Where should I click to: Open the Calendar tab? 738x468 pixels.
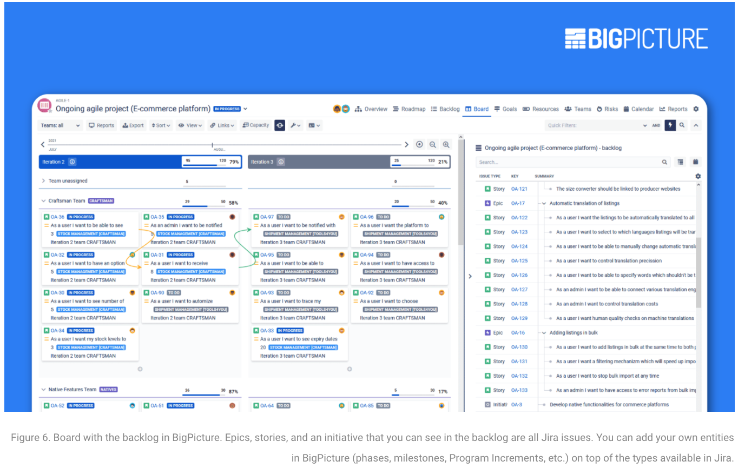pos(638,109)
